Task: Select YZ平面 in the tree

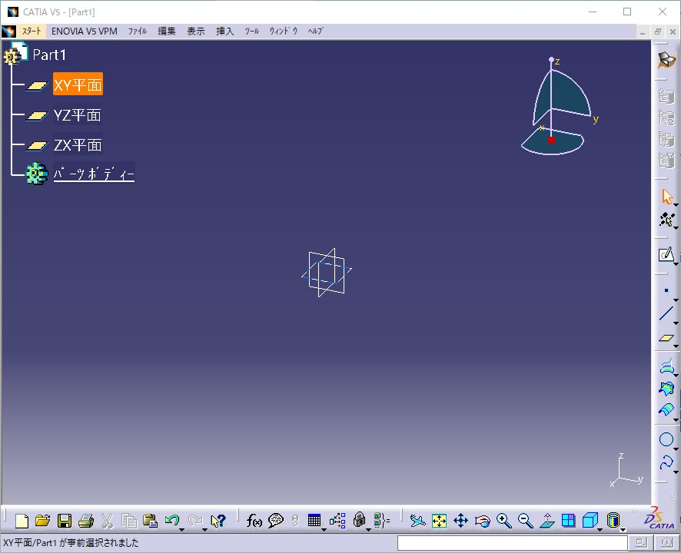Action: [x=78, y=115]
